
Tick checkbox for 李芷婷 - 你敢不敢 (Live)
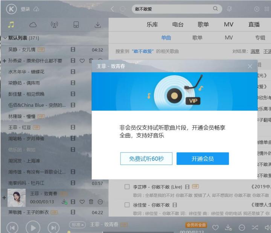click(127, 187)
